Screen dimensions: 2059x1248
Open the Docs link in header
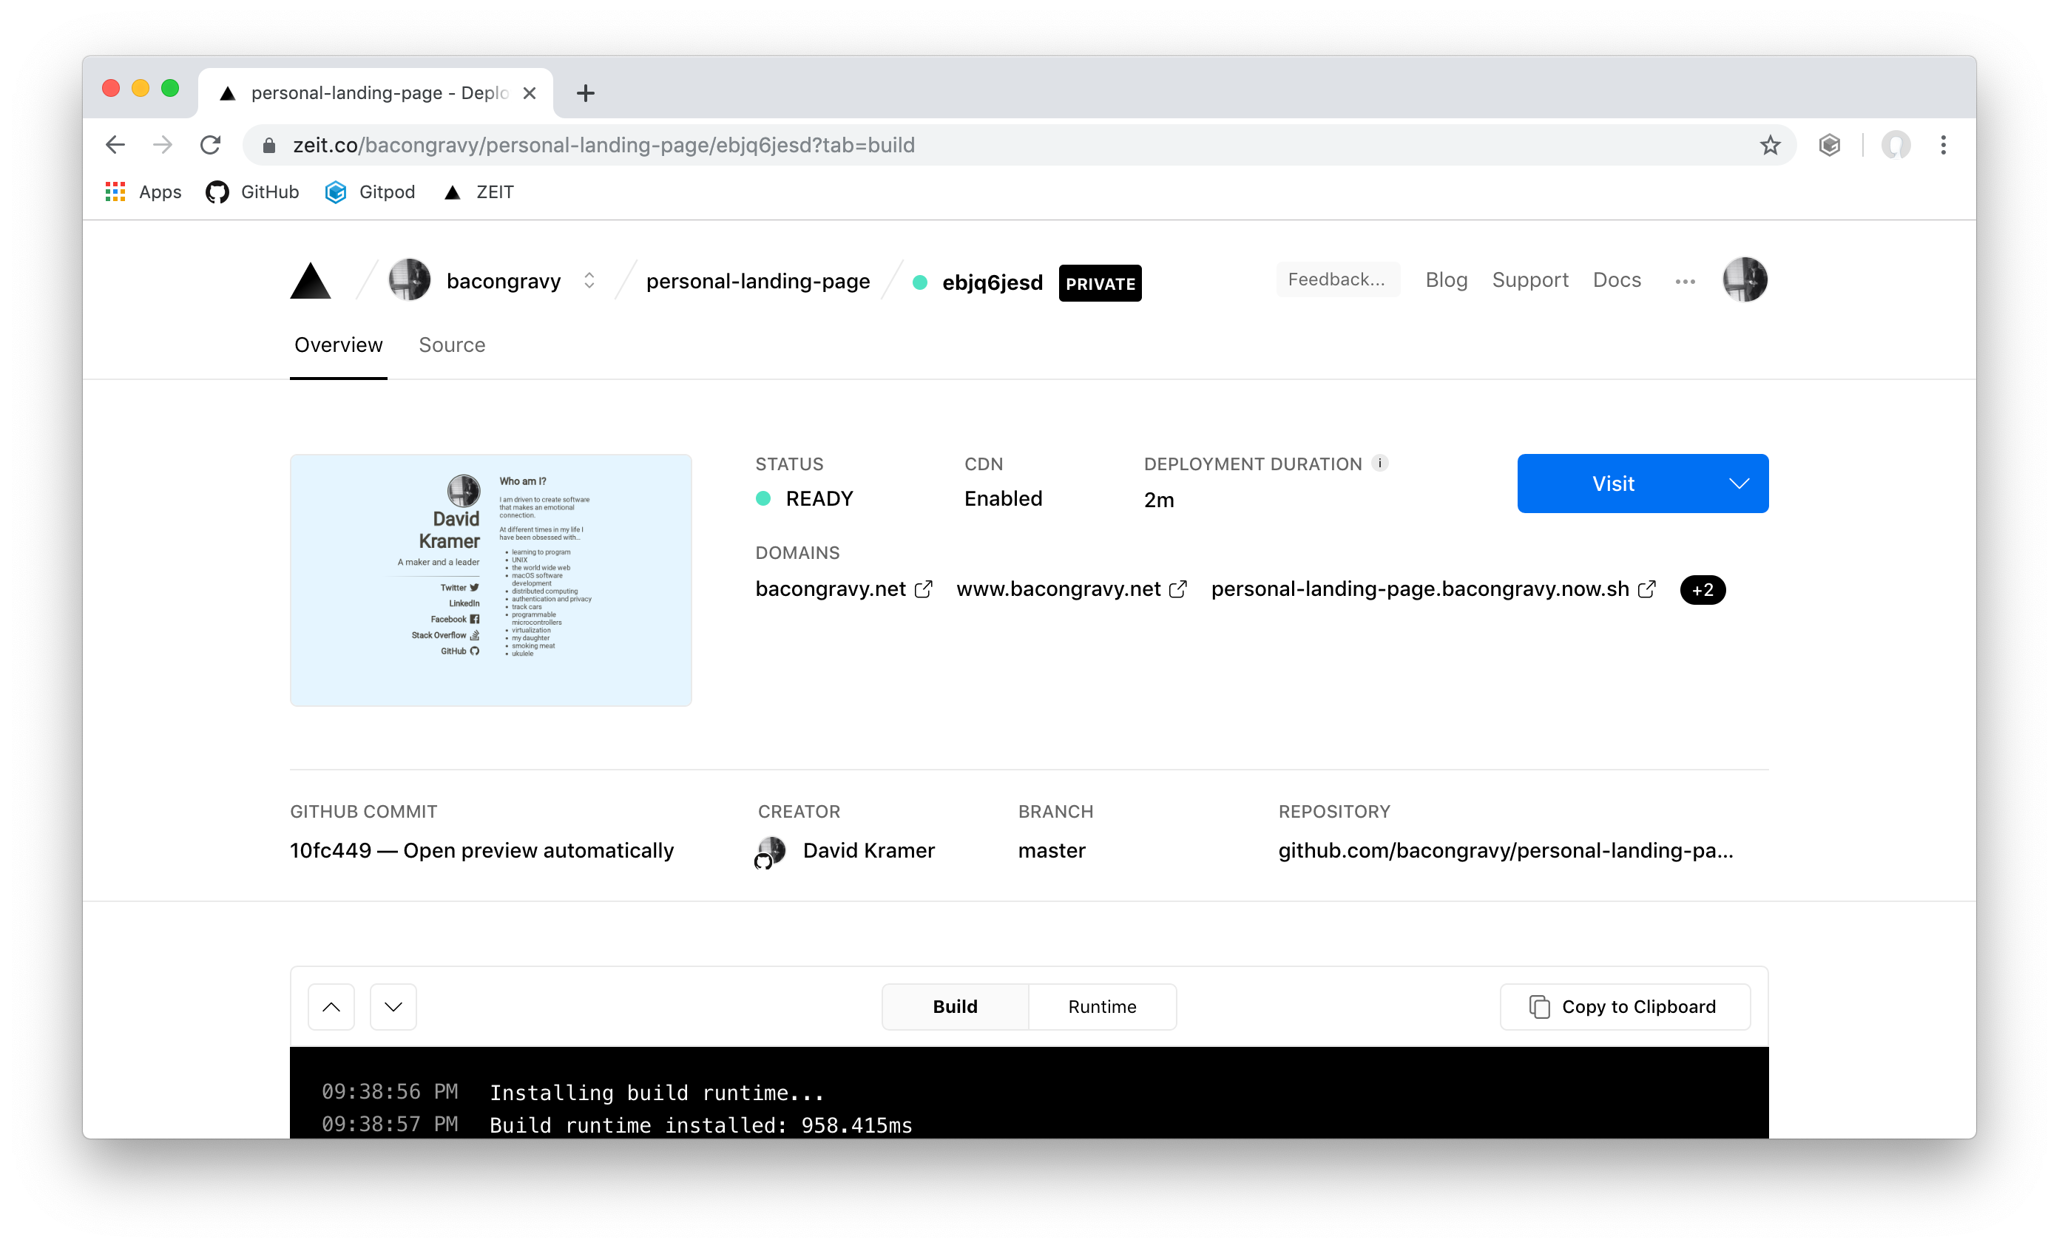[x=1616, y=280]
